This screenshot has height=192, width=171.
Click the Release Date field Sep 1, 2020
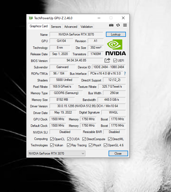click(60, 54)
